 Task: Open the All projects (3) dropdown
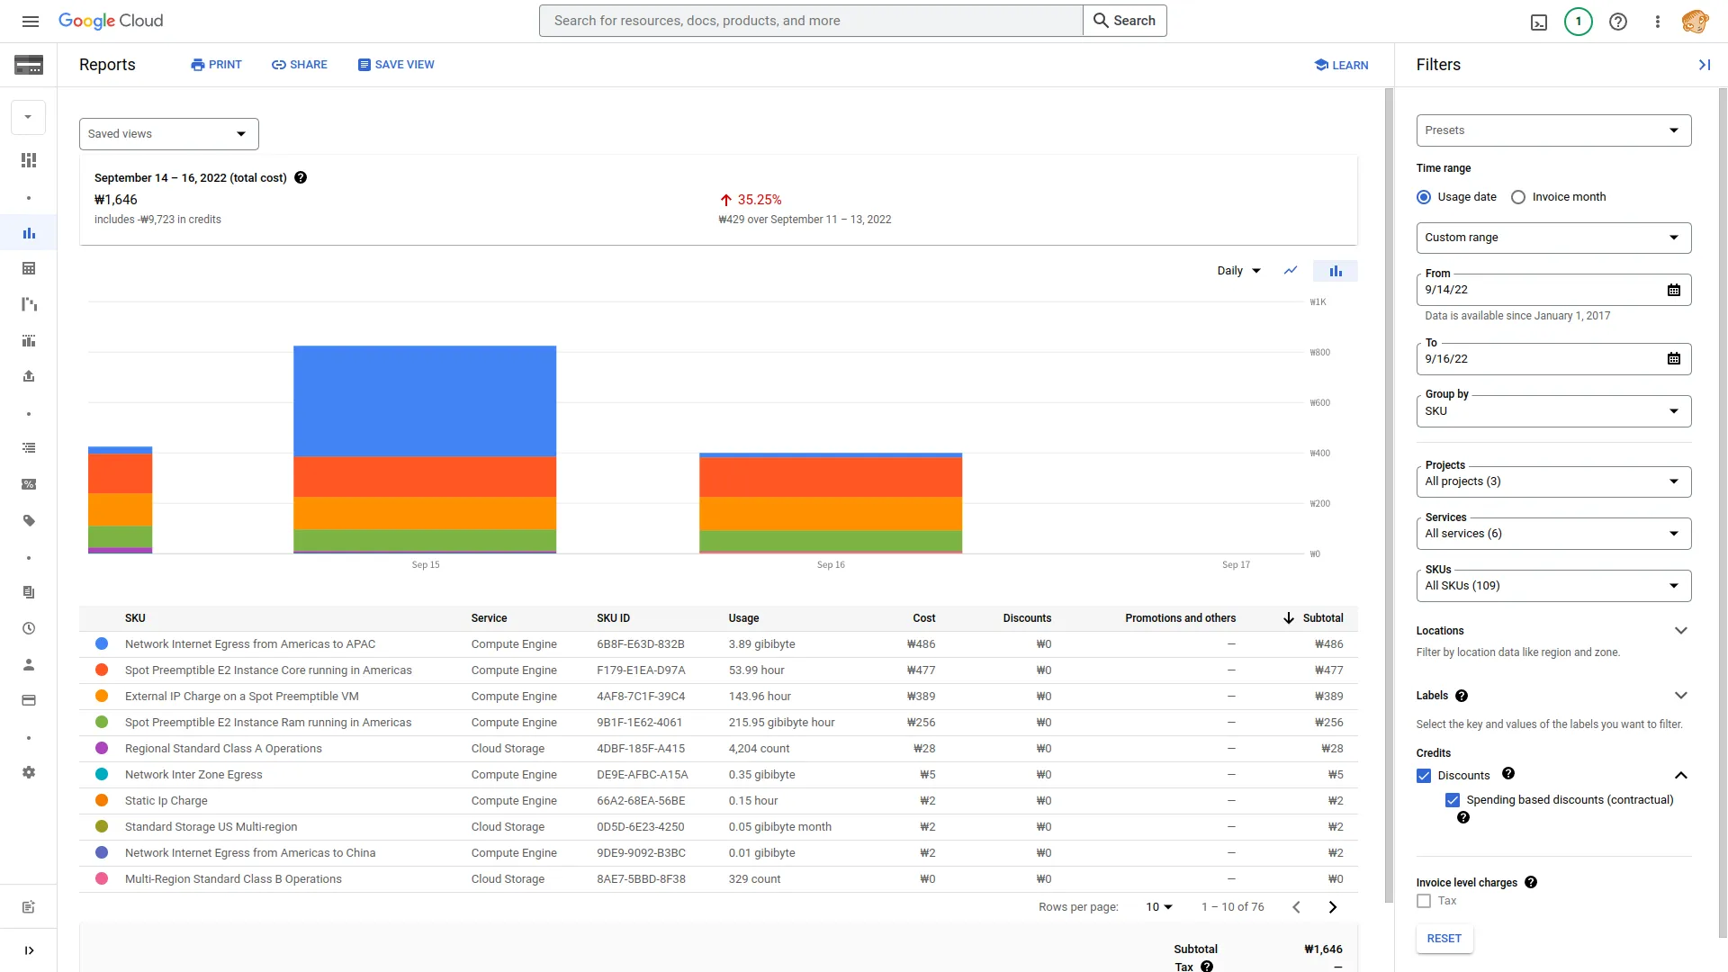(x=1553, y=481)
